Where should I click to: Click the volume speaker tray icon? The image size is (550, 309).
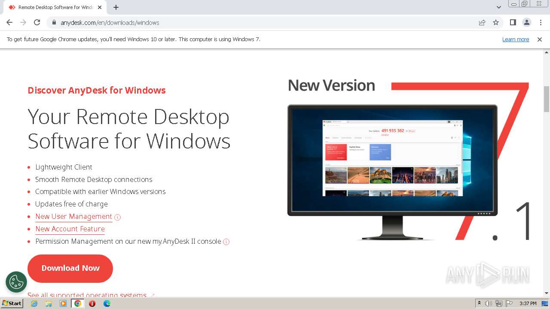(489, 303)
